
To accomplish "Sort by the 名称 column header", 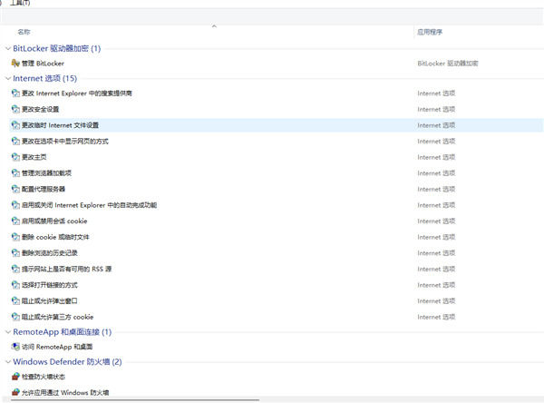I will [x=24, y=32].
